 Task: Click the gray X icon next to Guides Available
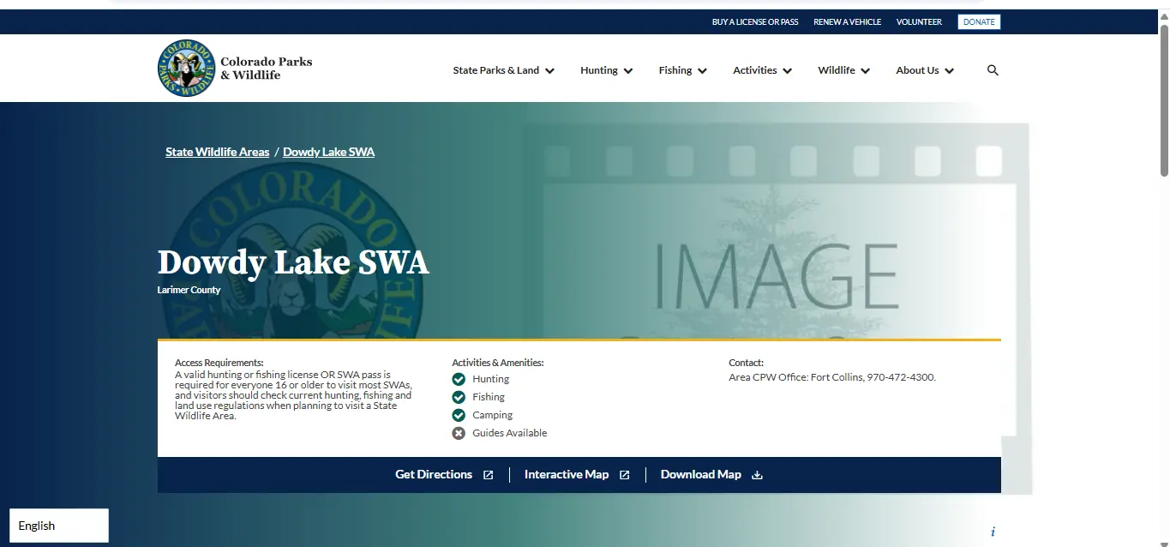pos(459,433)
